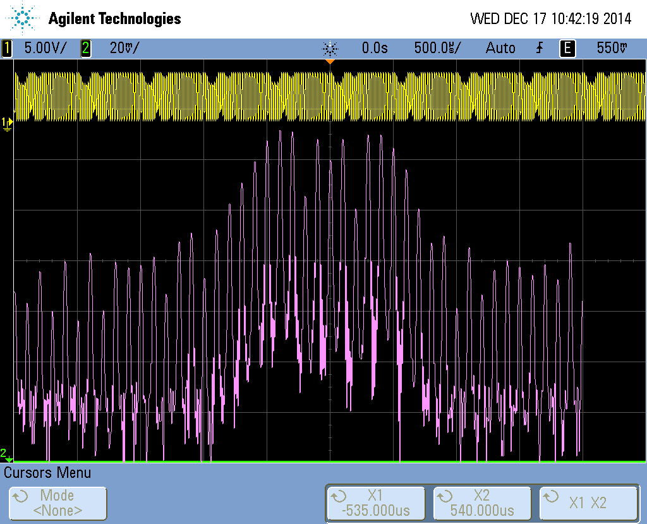Screen dimensions: 647x524
Task: Select the X2 cursor softkey at 540.000us
Action: pos(481,503)
